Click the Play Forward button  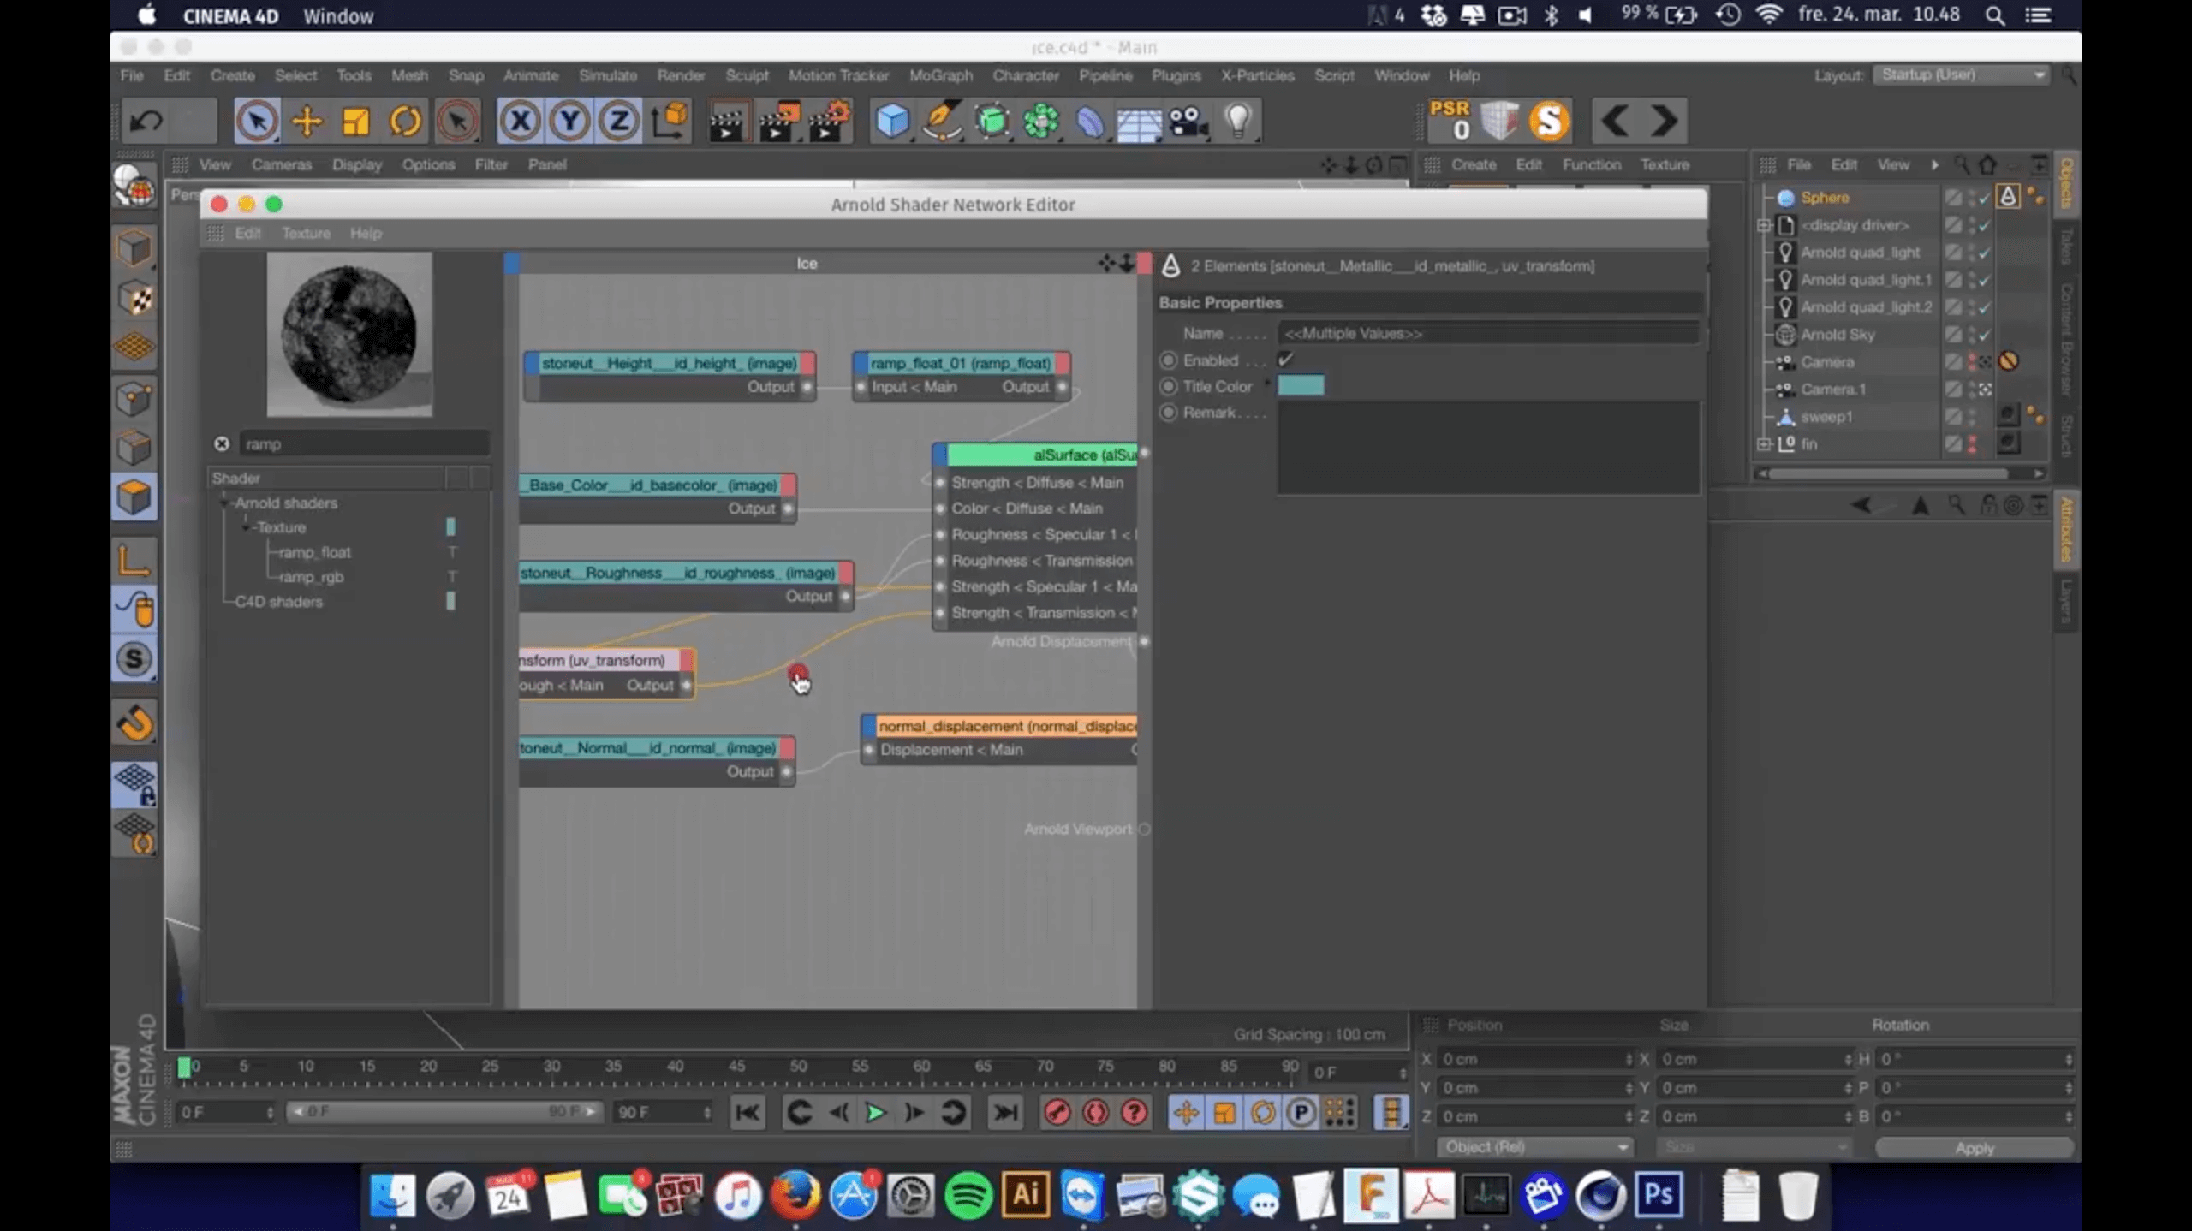coord(875,1112)
